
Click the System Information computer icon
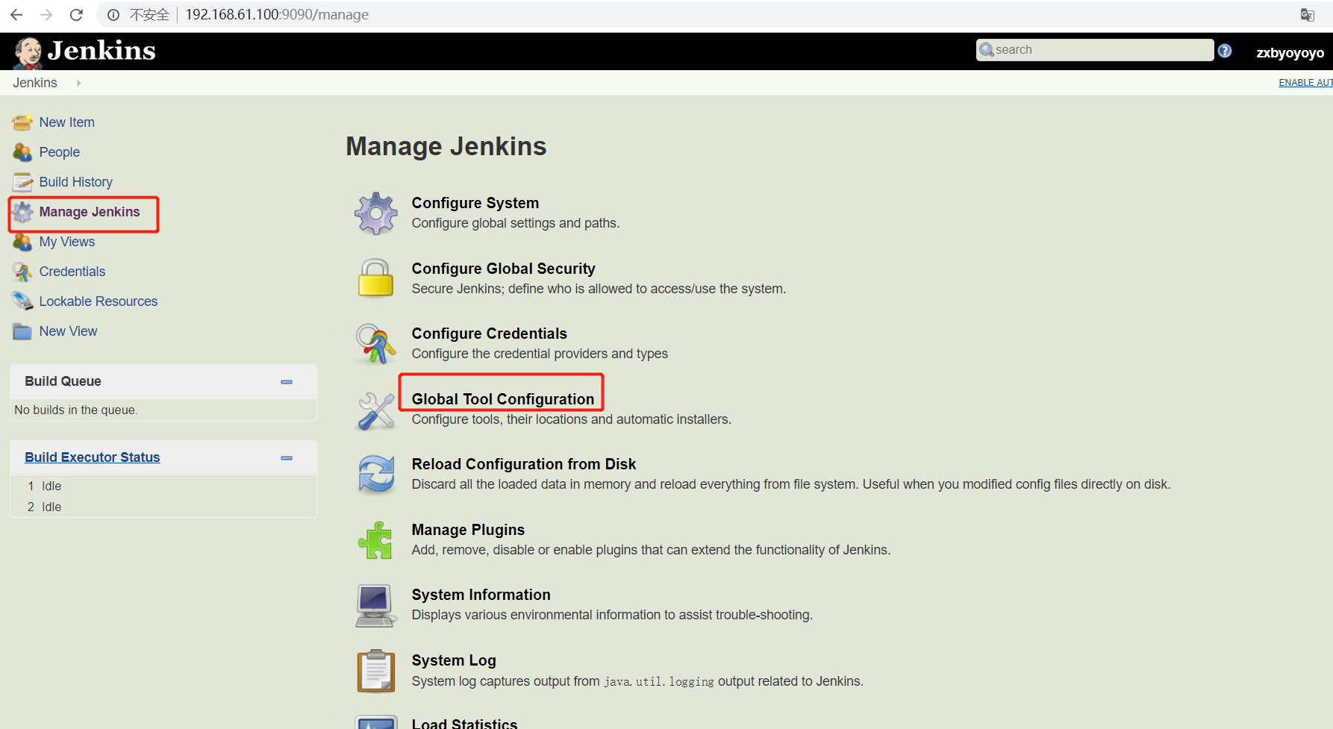[375, 606]
